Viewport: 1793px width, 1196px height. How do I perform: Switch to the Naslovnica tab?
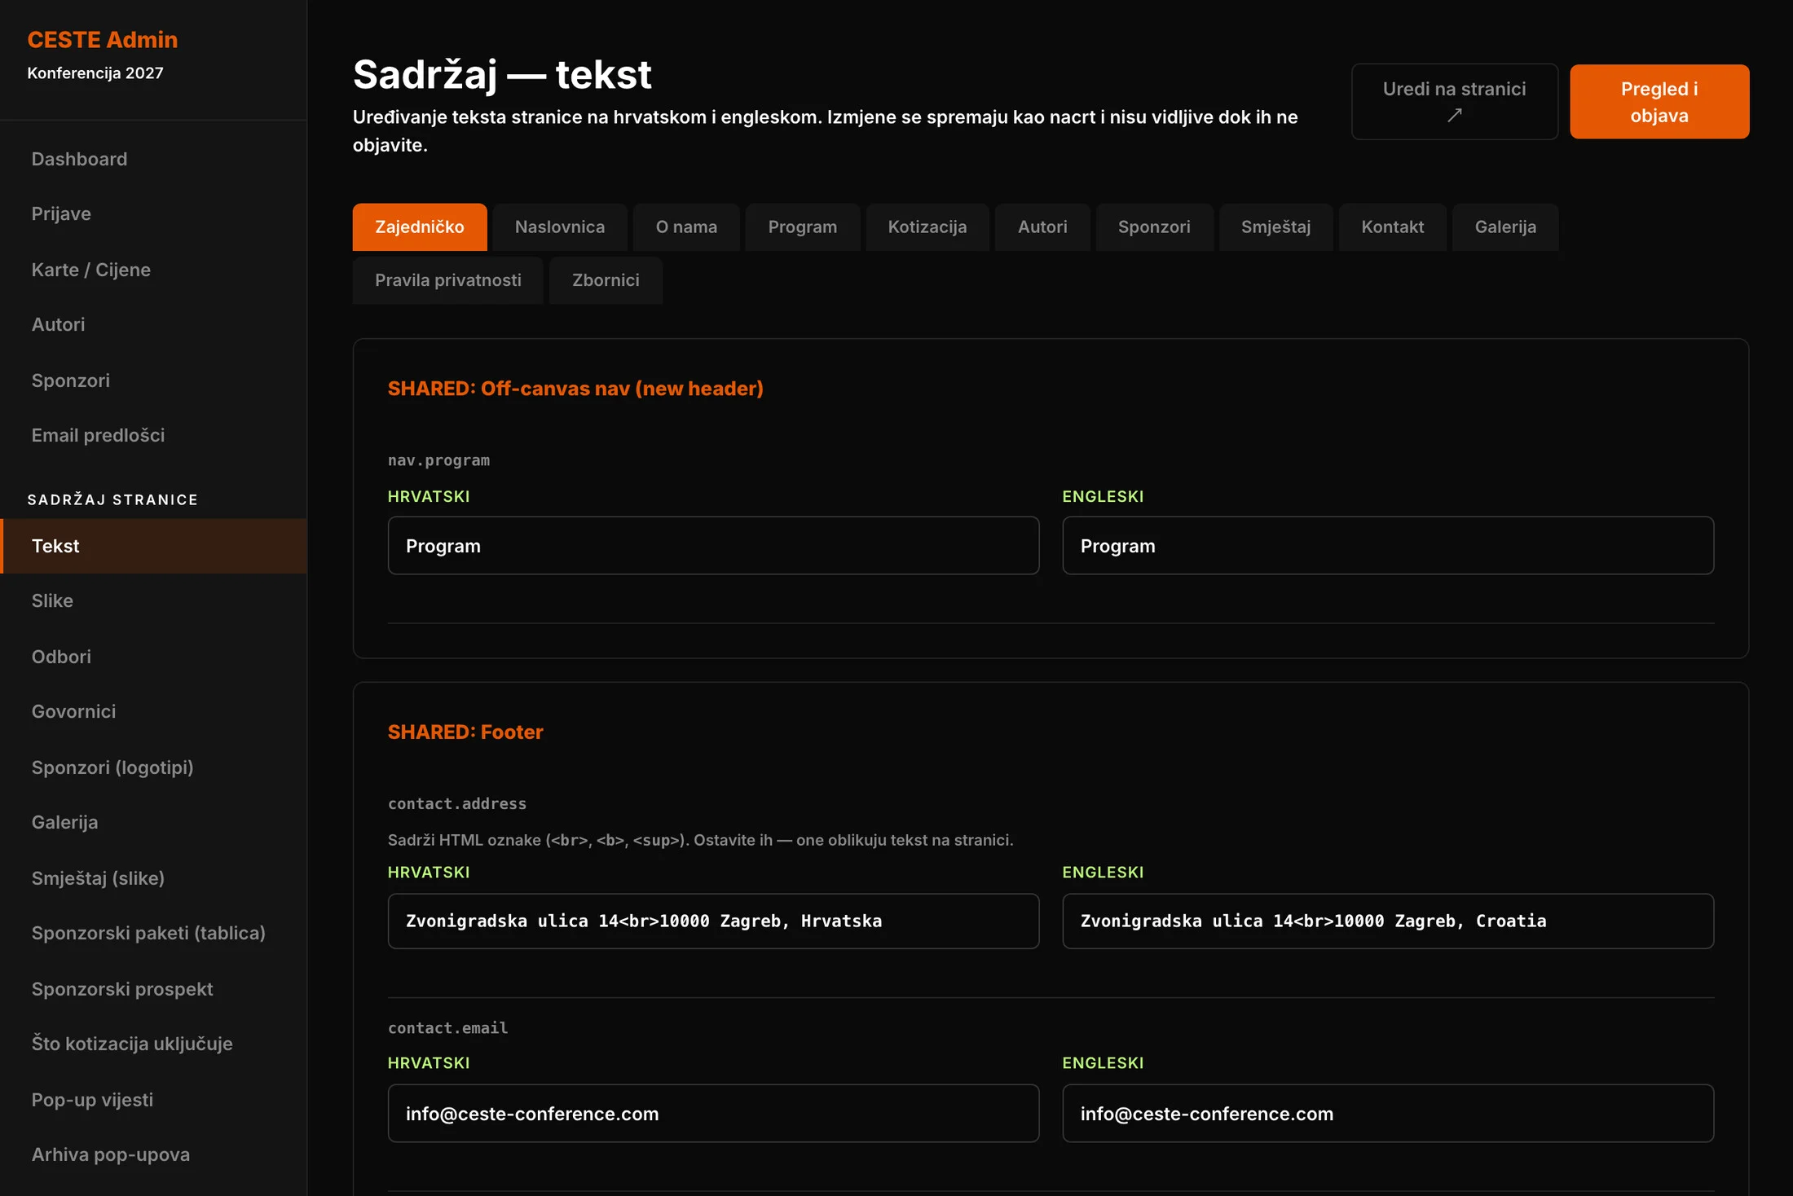pyautogui.click(x=560, y=227)
